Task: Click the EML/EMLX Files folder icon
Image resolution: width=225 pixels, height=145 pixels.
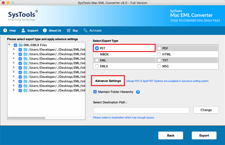Action: coord(21,45)
